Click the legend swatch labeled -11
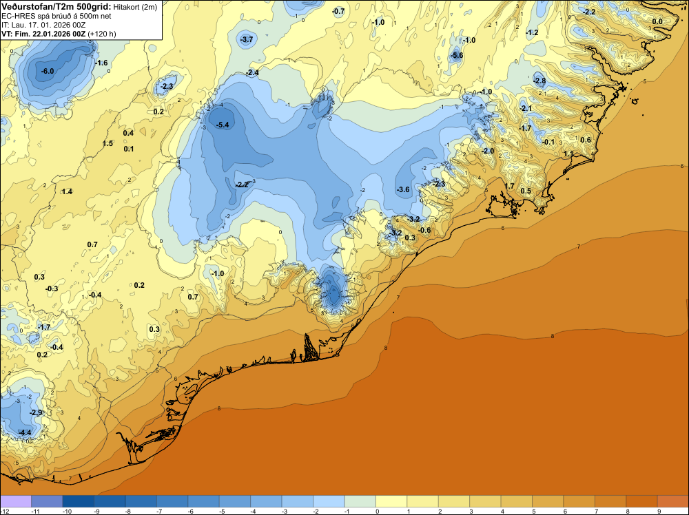689x515 pixels. coord(47,501)
